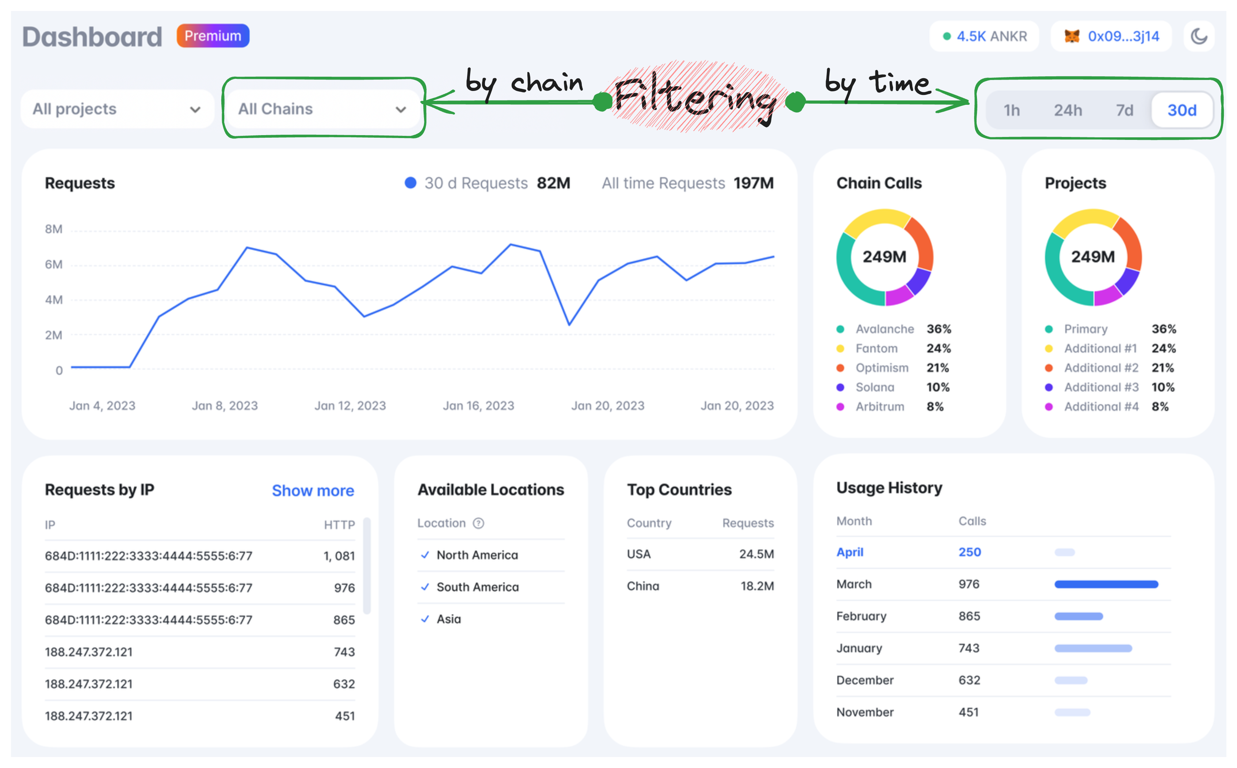The image size is (1237, 768).
Task: Click the checkmark next to Asia
Action: (425, 619)
